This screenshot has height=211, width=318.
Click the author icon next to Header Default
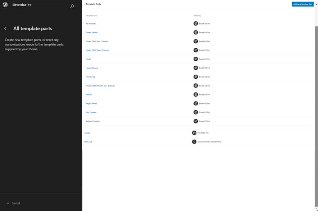click(x=195, y=67)
